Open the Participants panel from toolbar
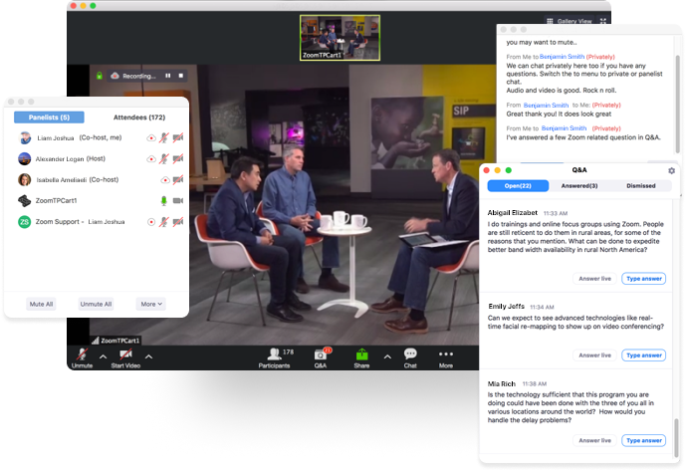This screenshot has height=471, width=686. coord(273,354)
